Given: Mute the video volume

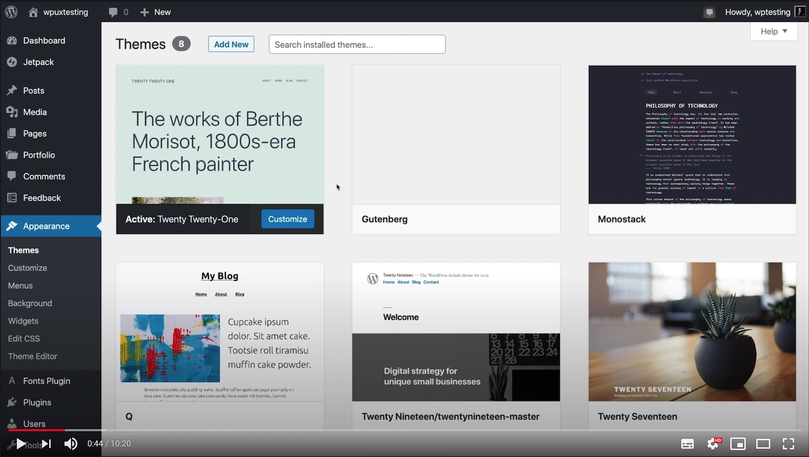Looking at the screenshot, I should click(70, 444).
